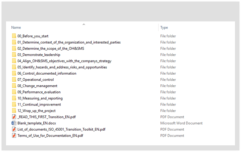This screenshot has height=152, width=241.
Task: Select 05_Identify_hazards_and_address_risks folder
Action: pyautogui.click(x=62, y=67)
